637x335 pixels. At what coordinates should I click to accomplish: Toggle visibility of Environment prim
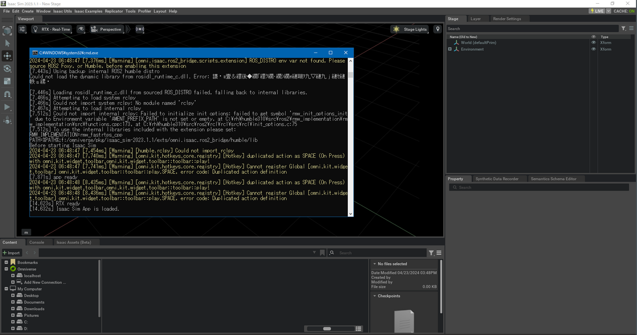pyautogui.click(x=593, y=49)
